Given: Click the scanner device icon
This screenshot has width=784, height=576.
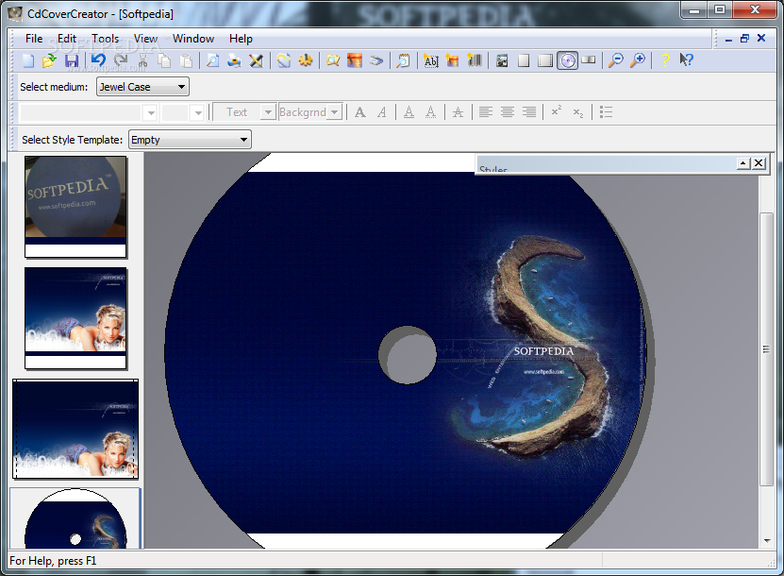Looking at the screenshot, I should point(376,60).
